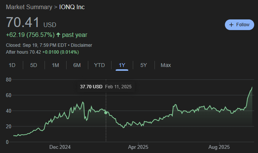This screenshot has width=258, height=153.
Task: Click the Follow button
Action: coord(239,25)
